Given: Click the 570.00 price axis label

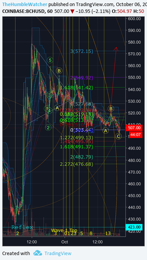Looking at the screenshot, I should 135,54.
